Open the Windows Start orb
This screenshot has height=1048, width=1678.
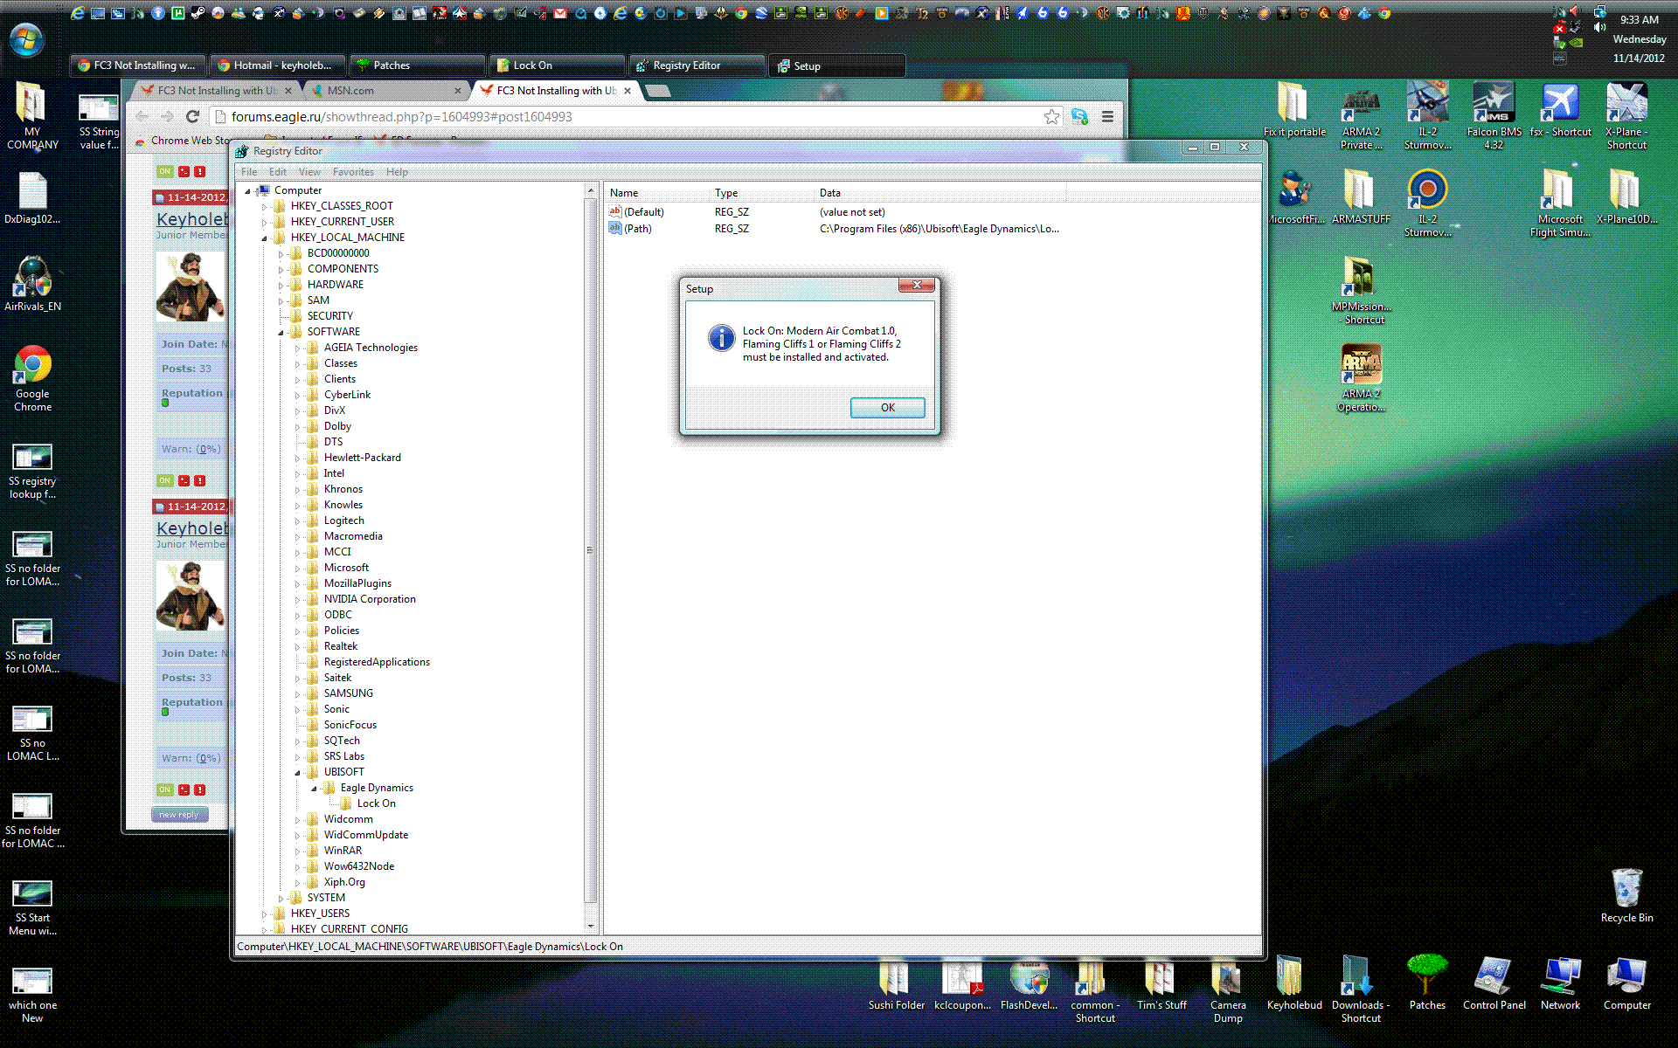26,40
